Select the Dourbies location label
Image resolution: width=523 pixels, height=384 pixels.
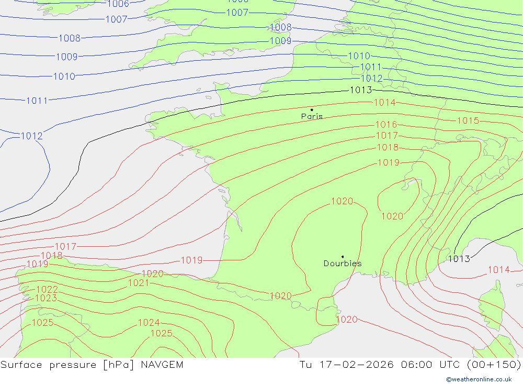pos(343,264)
